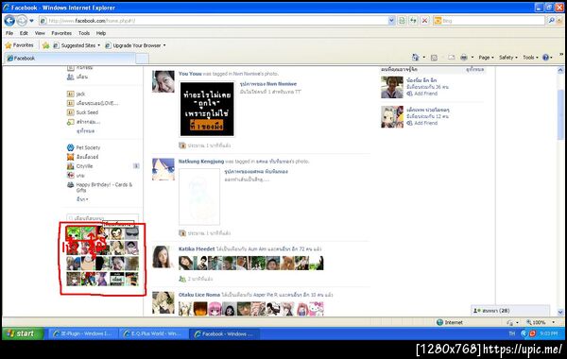Switch to E.Q.Plus World taskbar window

pyautogui.click(x=153, y=333)
